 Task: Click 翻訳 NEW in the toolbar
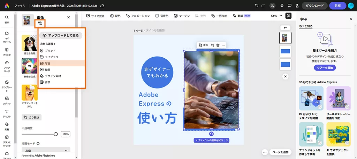tap(241, 16)
